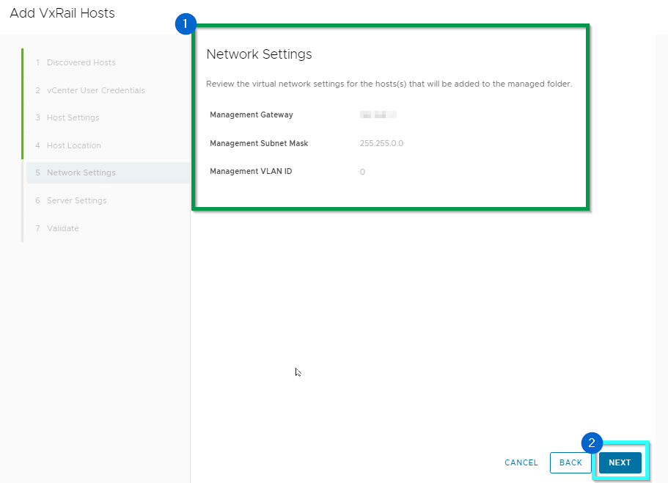Image resolution: width=668 pixels, height=483 pixels.
Task: Click the Management VLAN ID label
Action: pos(251,171)
